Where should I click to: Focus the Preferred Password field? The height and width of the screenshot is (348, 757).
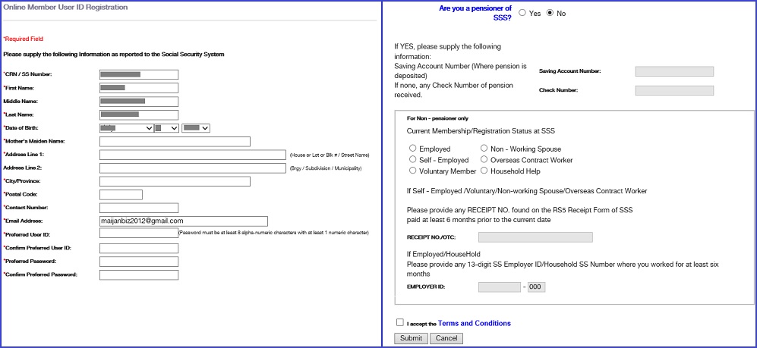pos(139,262)
